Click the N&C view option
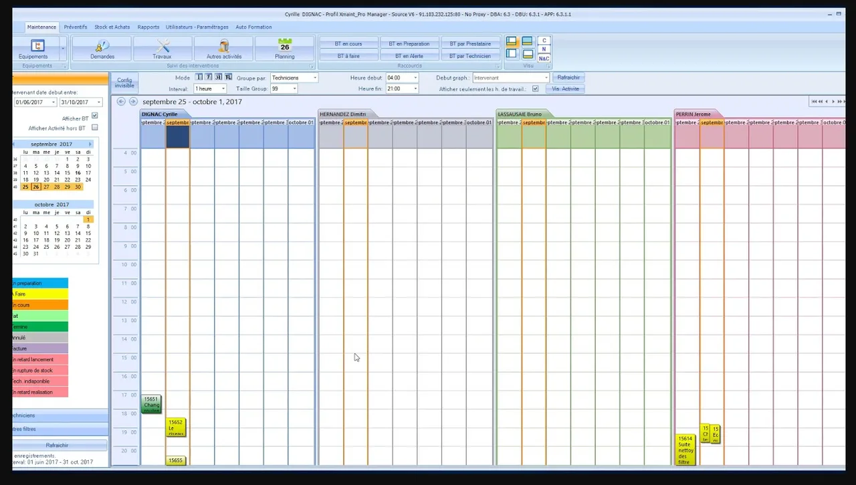Image resolution: width=856 pixels, height=485 pixels. [544, 58]
